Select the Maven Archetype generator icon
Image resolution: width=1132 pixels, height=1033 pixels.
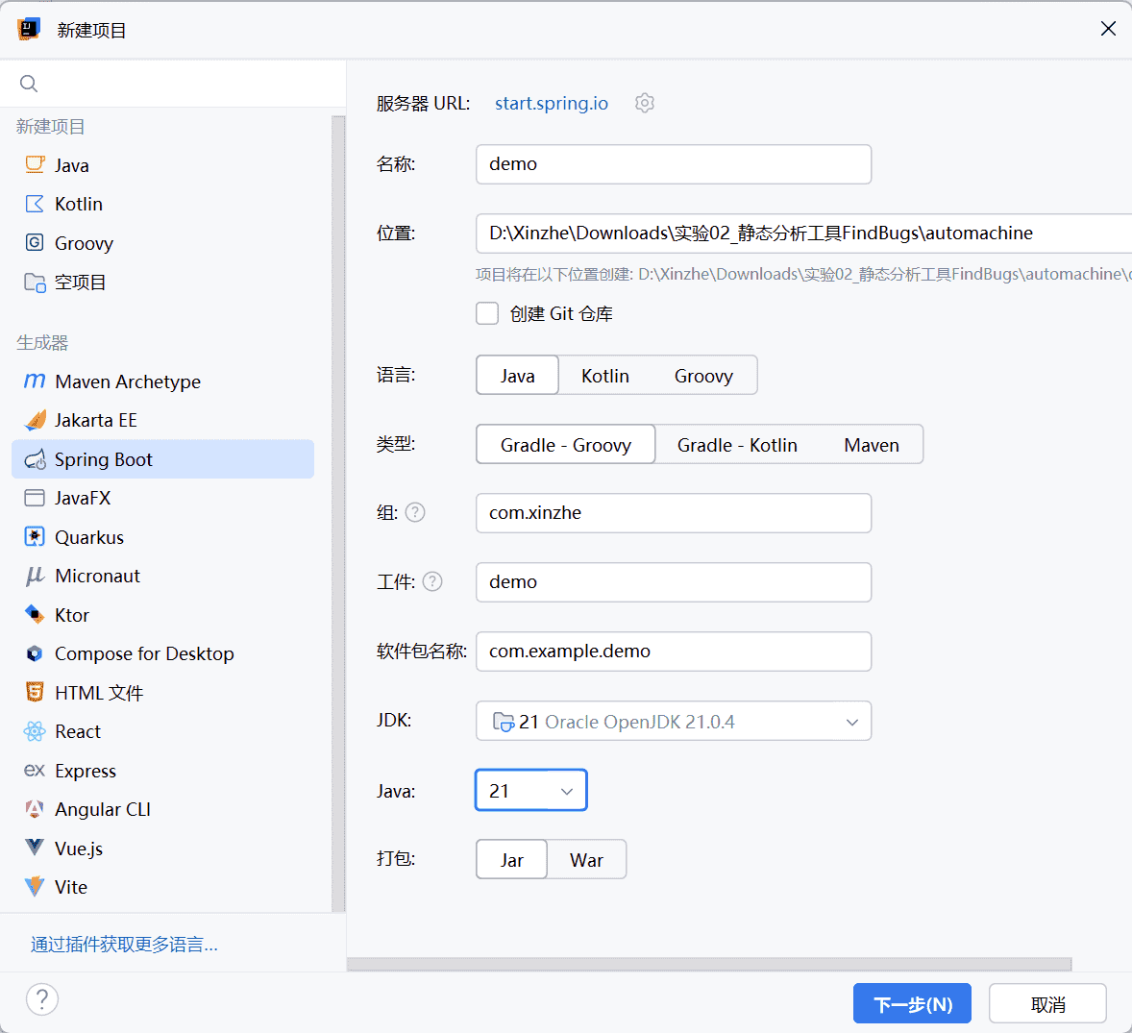coord(35,381)
